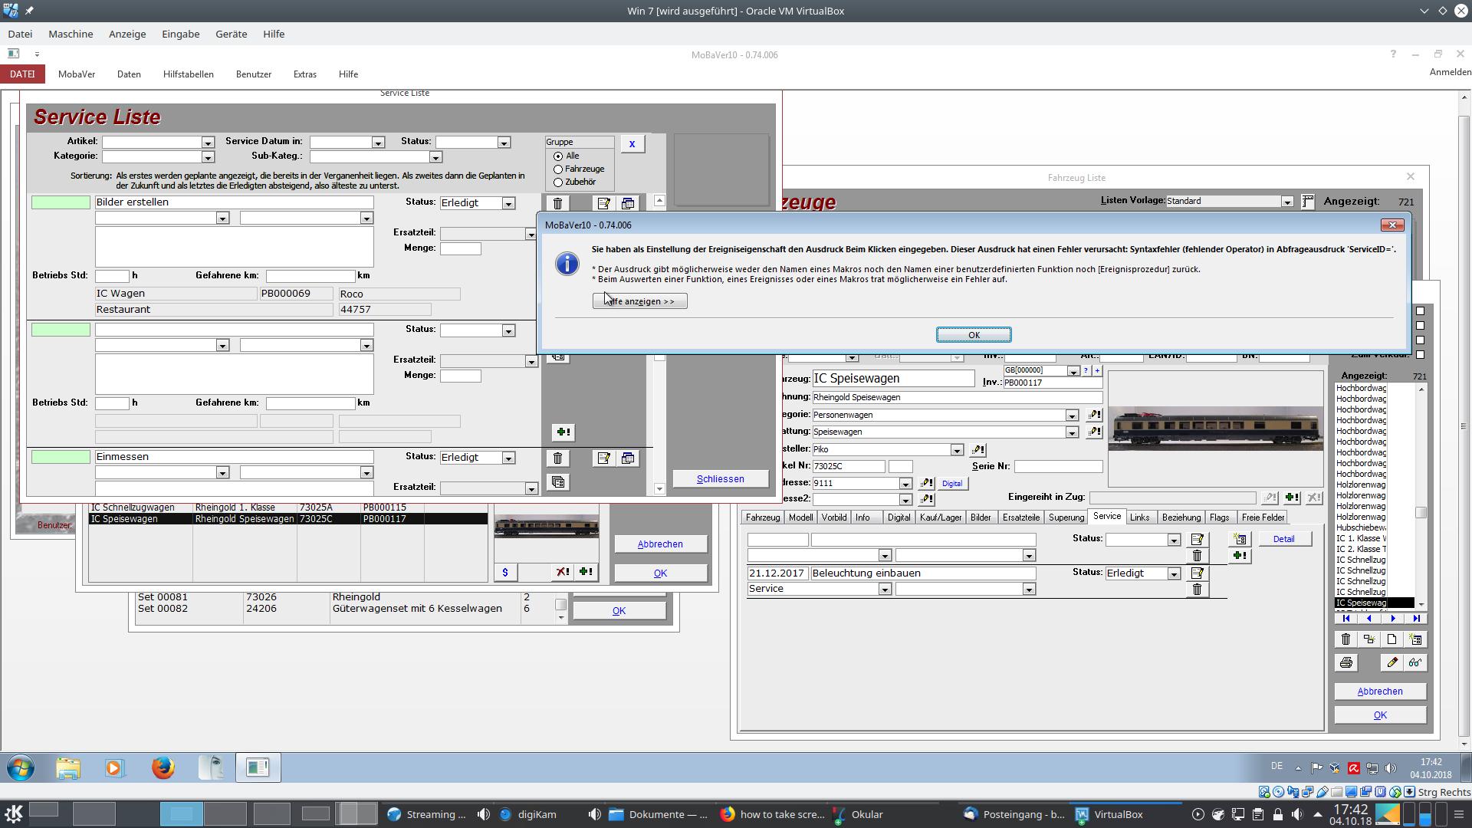Expand the Artikel filter dropdown
The height and width of the screenshot is (828, 1472).
pyautogui.click(x=208, y=143)
